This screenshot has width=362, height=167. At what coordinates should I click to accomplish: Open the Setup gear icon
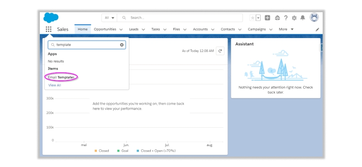point(294,18)
